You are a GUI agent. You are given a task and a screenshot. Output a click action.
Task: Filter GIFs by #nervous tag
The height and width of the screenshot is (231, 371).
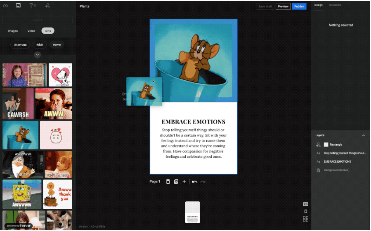coord(20,44)
